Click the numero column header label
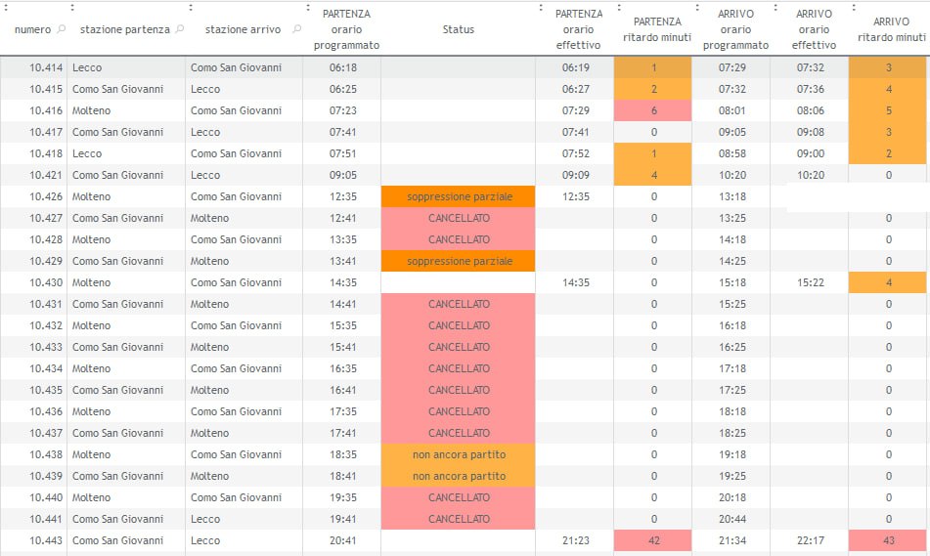The height and width of the screenshot is (556, 930). 32,29
